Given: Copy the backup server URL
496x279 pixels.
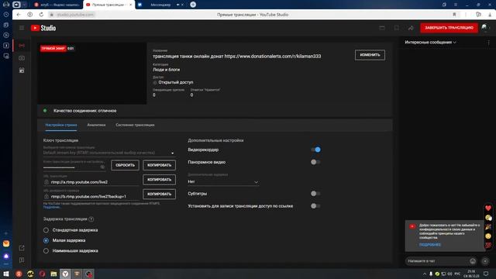Looking at the screenshot, I should click(159, 195).
